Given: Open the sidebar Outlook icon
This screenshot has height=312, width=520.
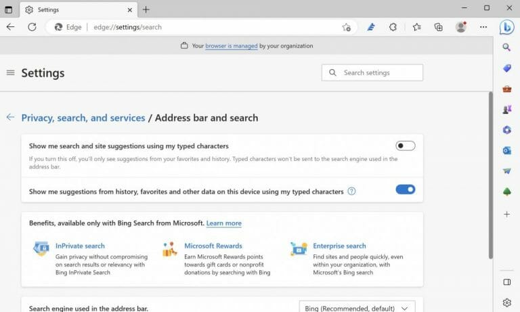Looking at the screenshot, I should 506,150.
